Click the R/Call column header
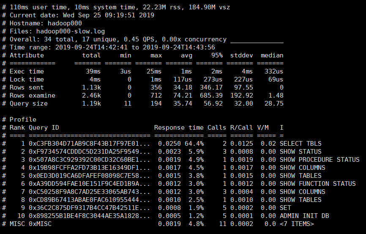 pyautogui.click(x=241, y=128)
